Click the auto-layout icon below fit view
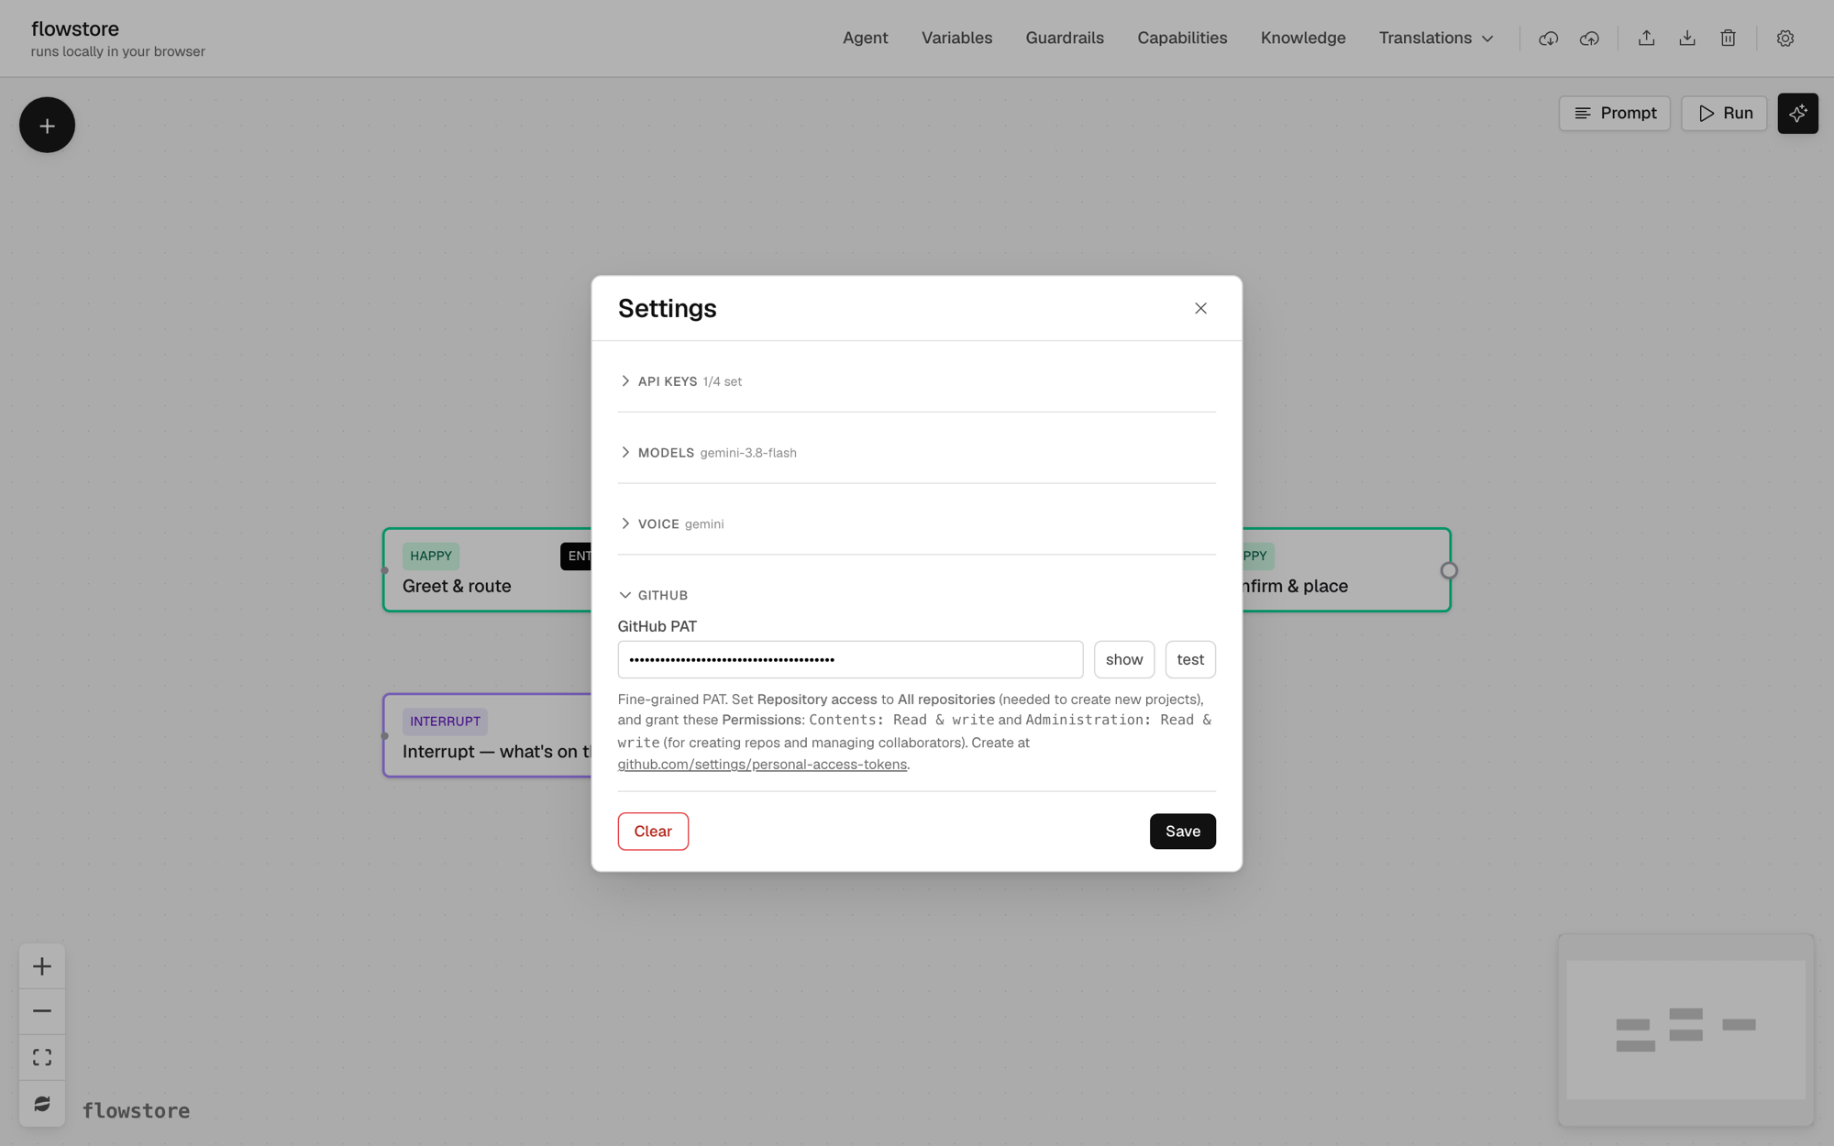The image size is (1834, 1146). point(42,1104)
